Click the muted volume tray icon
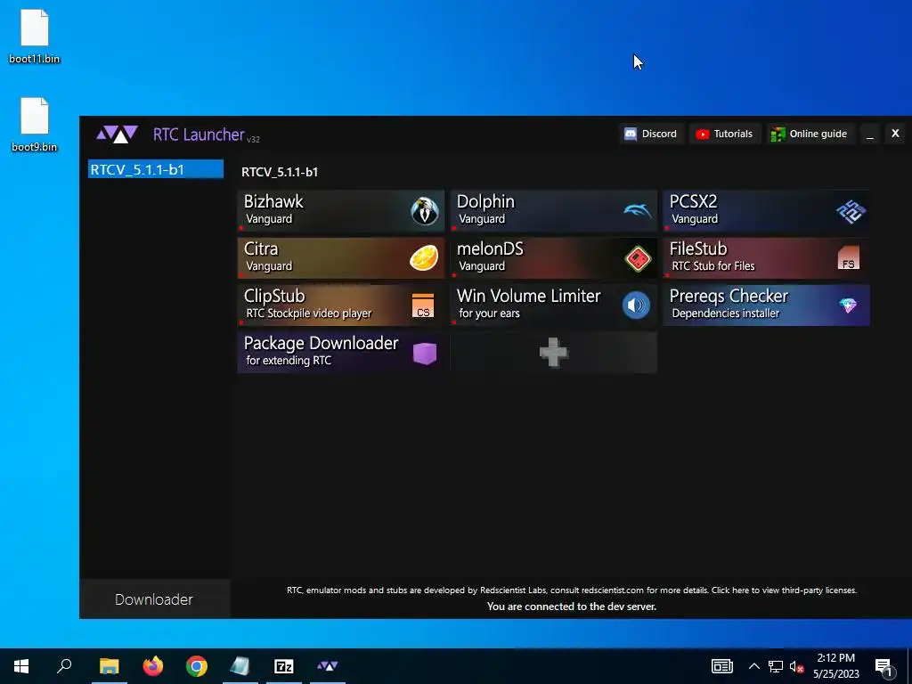912x684 pixels. coord(796,666)
